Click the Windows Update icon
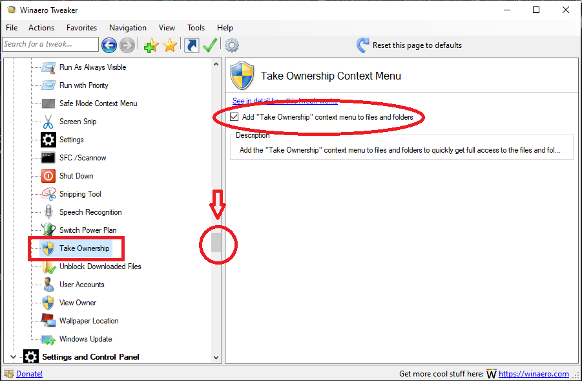This screenshot has width=582, height=381. [x=48, y=339]
